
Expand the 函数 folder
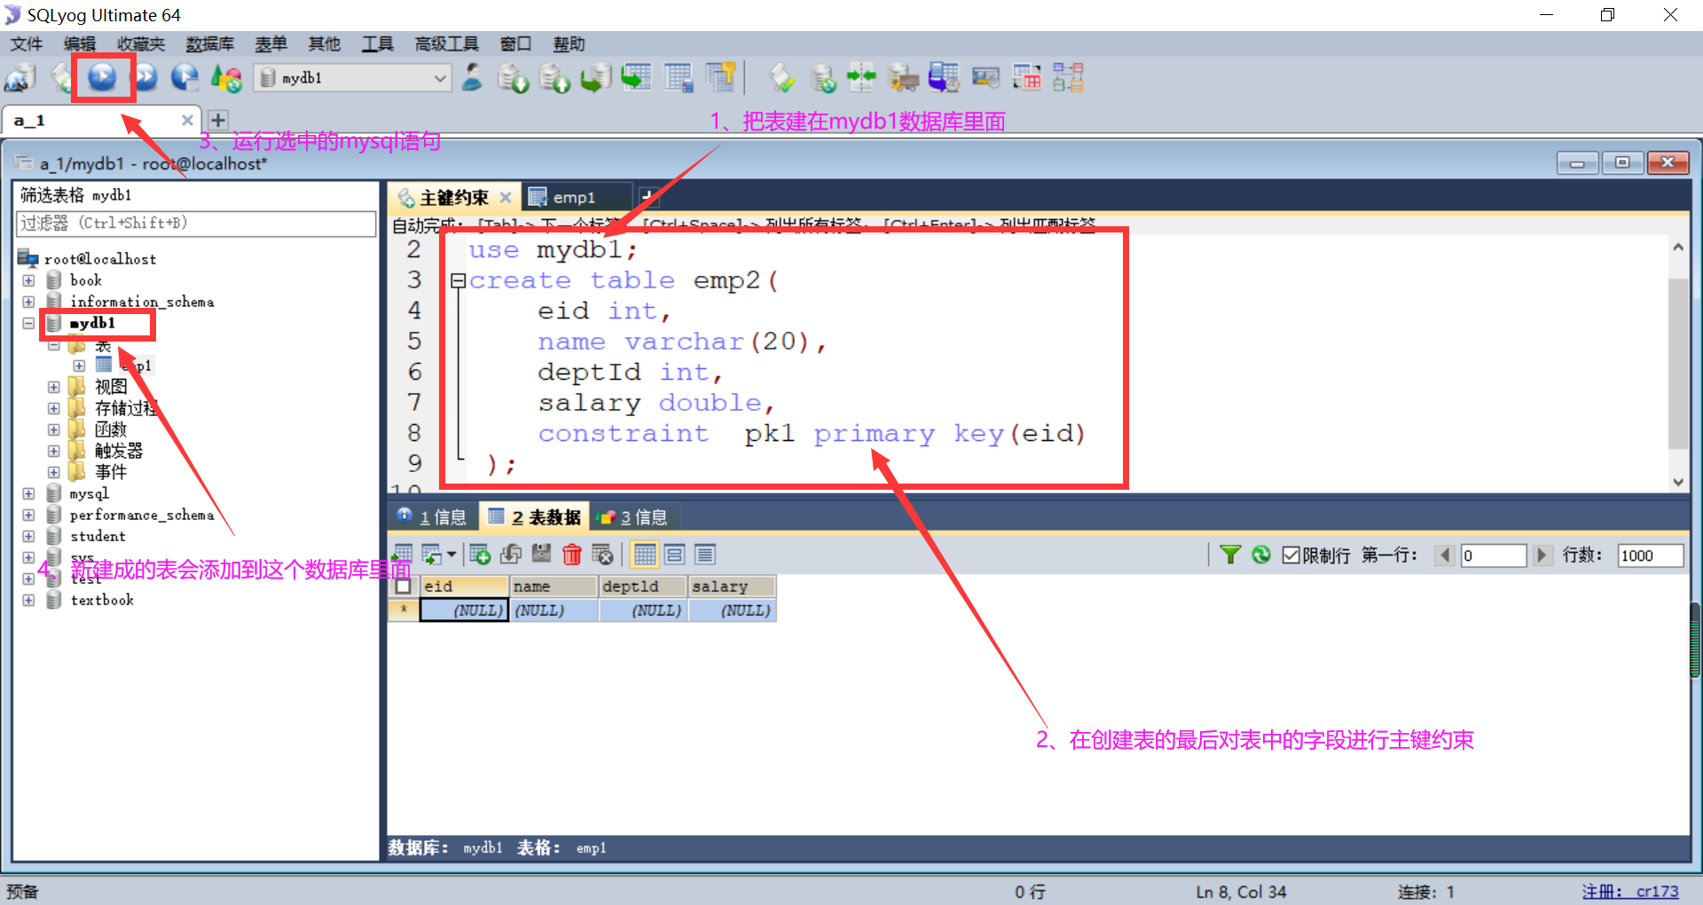click(54, 429)
